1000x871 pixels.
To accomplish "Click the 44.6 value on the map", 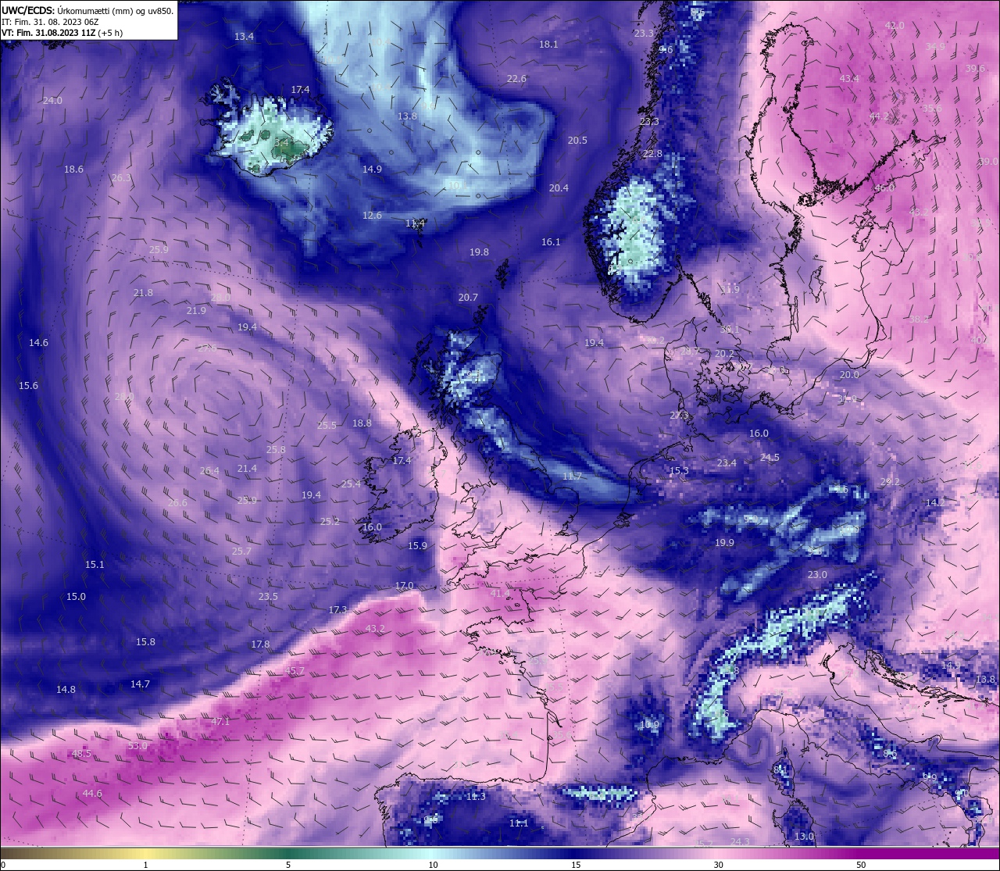I will click(x=92, y=794).
